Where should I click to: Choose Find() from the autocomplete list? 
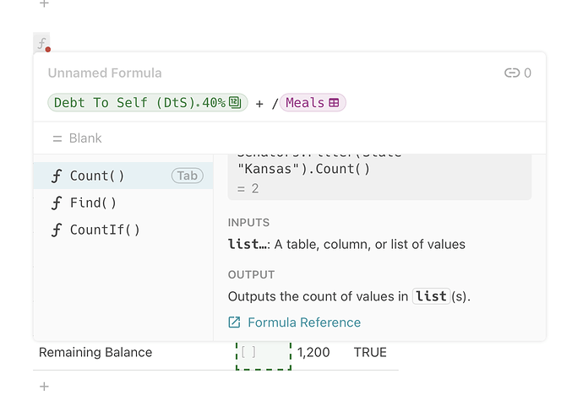point(93,203)
